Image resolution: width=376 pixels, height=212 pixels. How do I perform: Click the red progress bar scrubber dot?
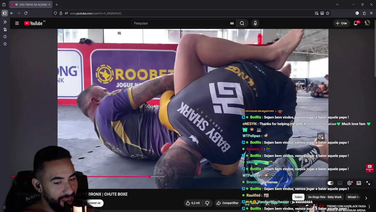click(150, 177)
